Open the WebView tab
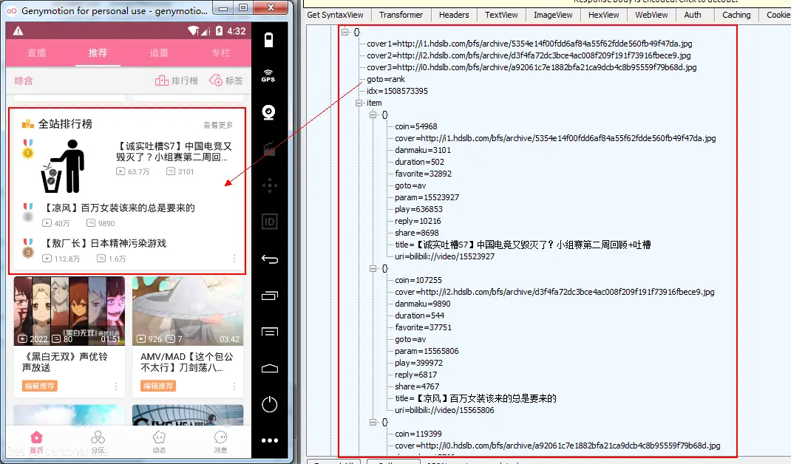The height and width of the screenshot is (464, 791). tap(651, 15)
